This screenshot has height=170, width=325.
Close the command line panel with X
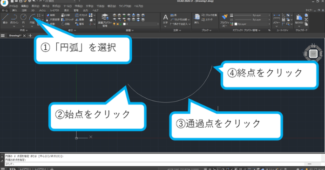coord(2,157)
